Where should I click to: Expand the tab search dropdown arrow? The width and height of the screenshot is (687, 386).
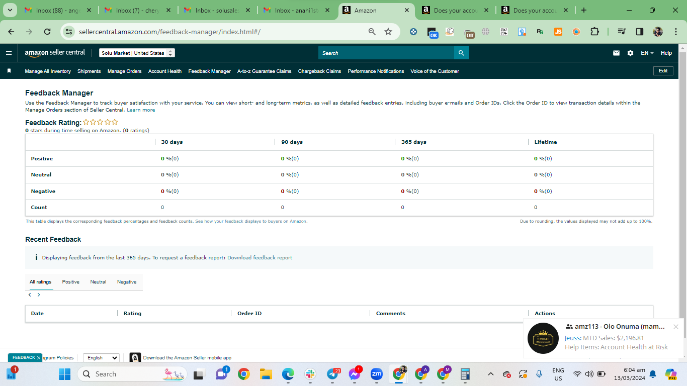[10, 10]
